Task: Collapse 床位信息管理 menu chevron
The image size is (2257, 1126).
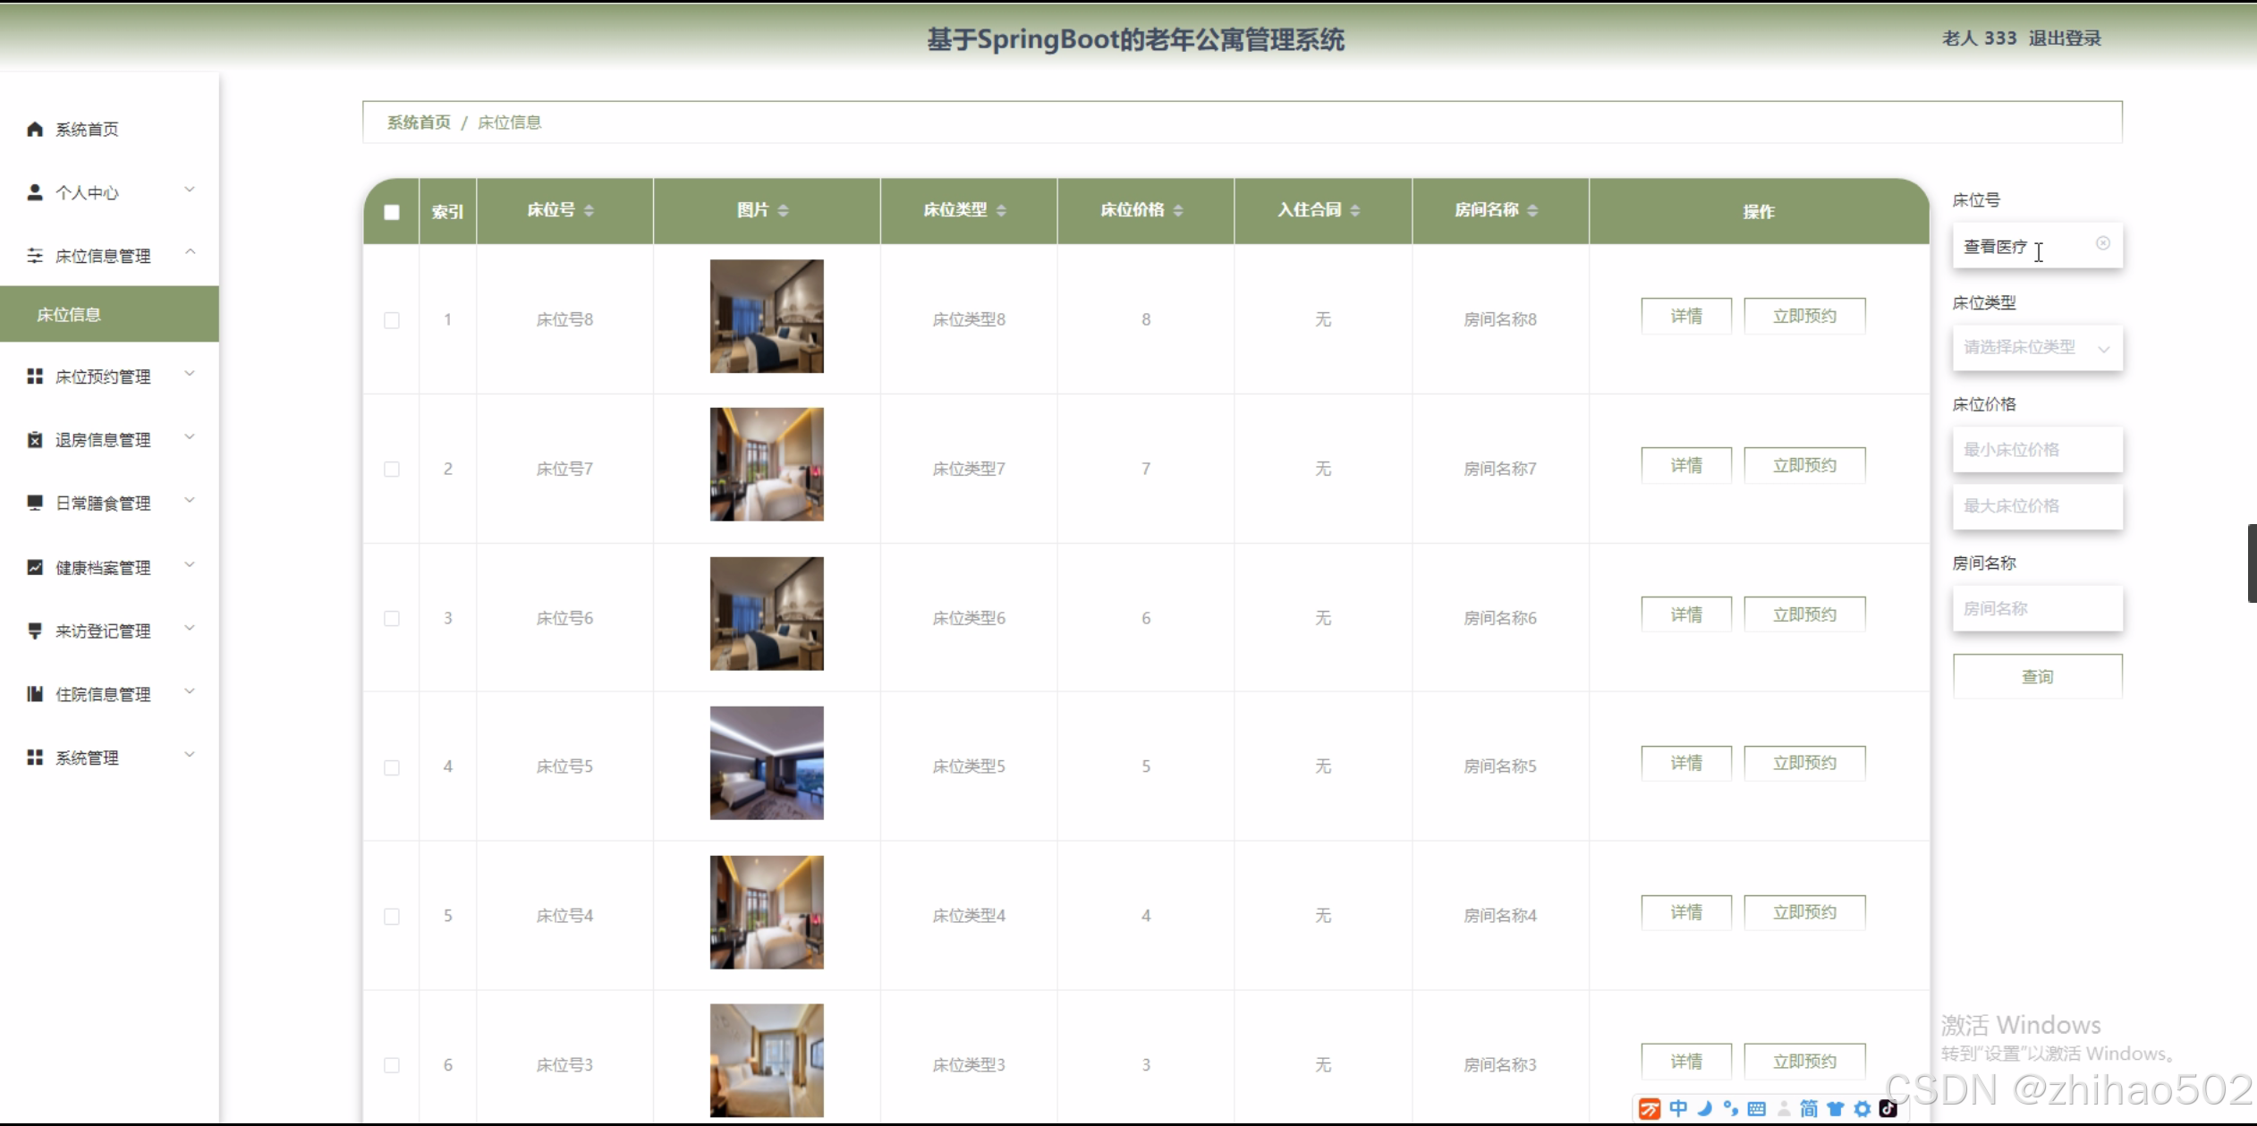Action: 190,252
